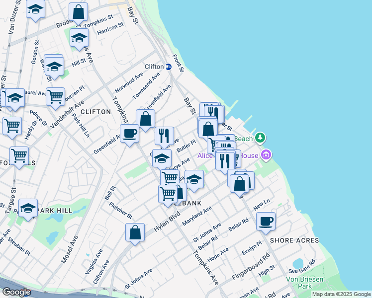This screenshot has height=298, width=372.
Task: Open the school marker near Van Duzer St
Action: [35, 10]
